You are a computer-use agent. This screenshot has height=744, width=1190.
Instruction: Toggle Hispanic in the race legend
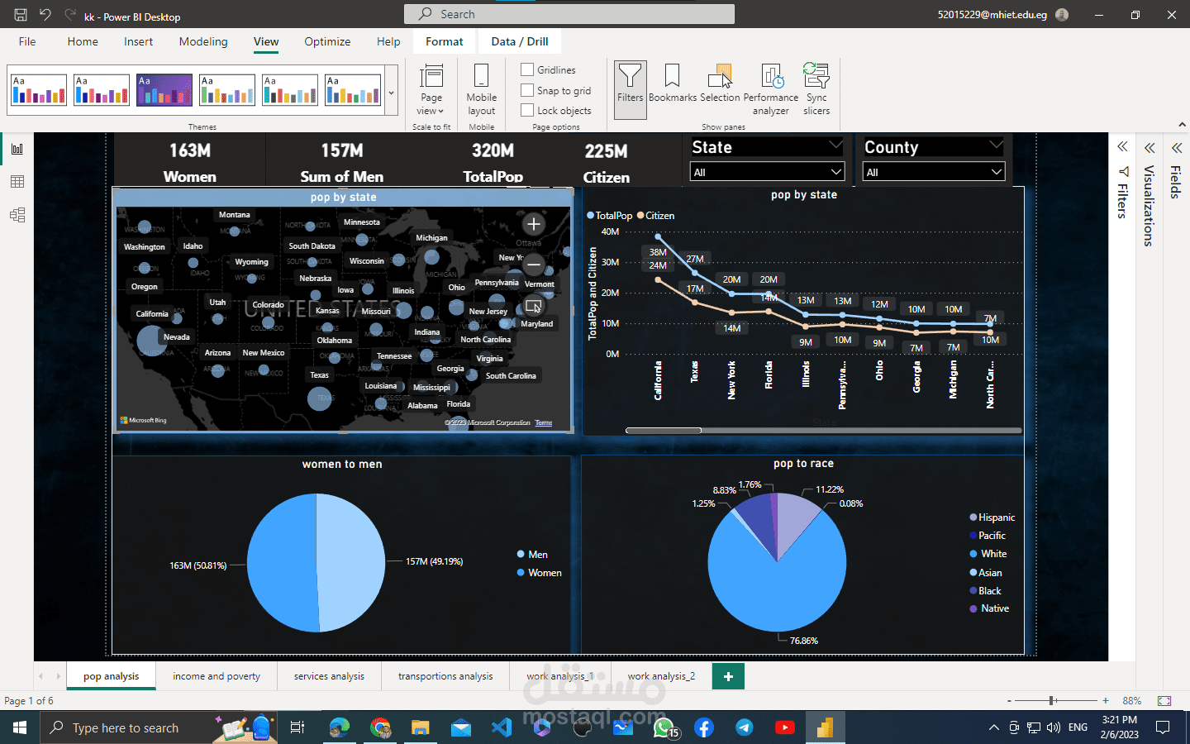(x=992, y=517)
